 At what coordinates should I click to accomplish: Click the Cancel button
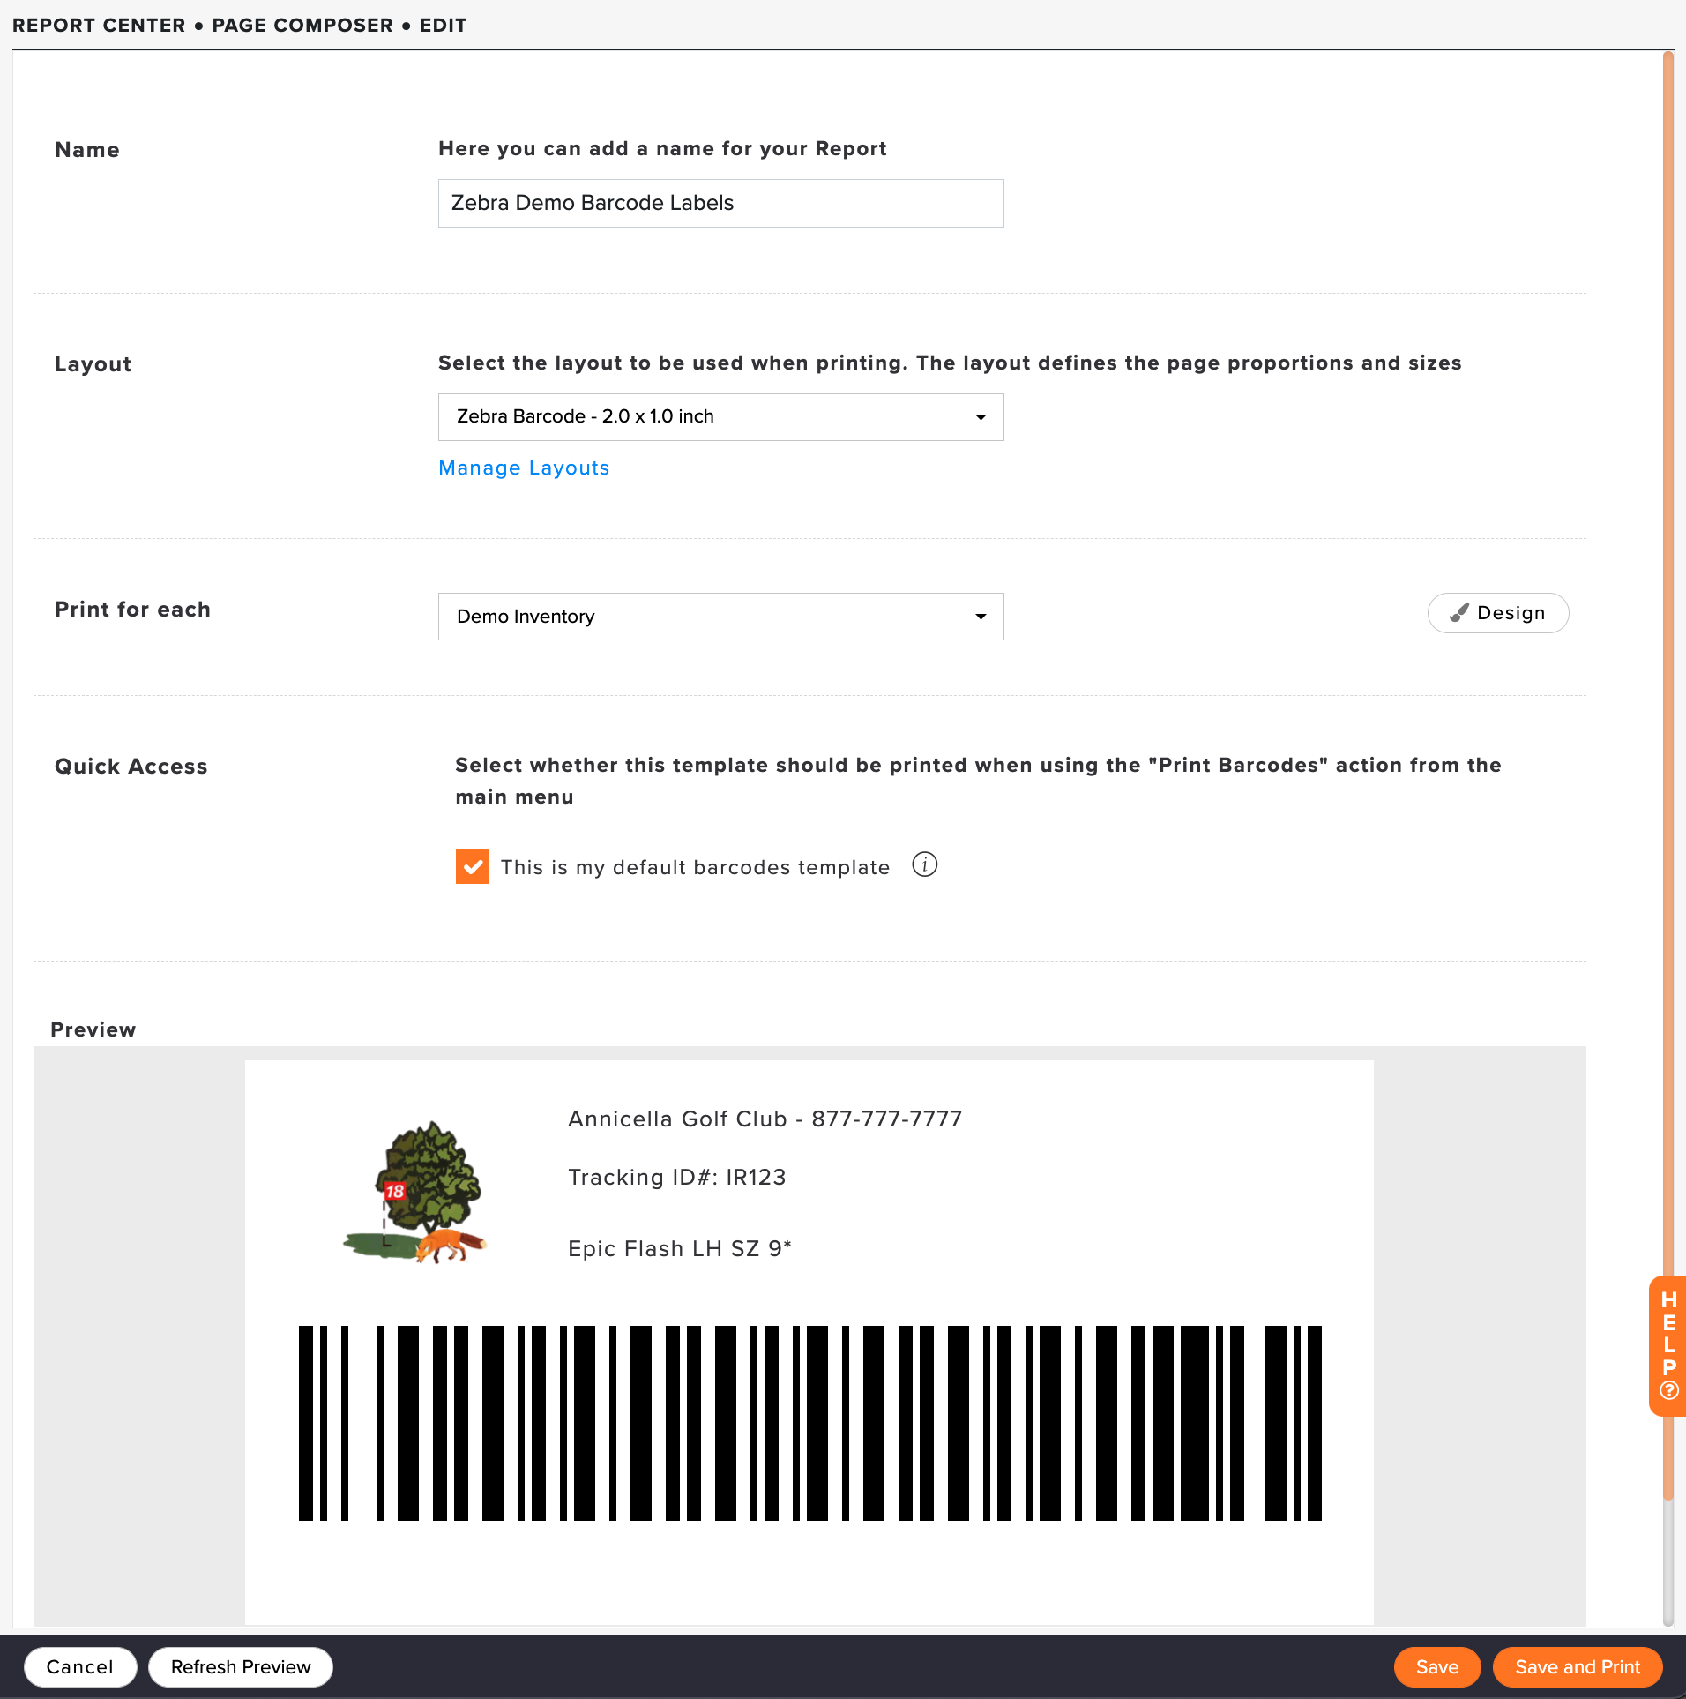80,1666
